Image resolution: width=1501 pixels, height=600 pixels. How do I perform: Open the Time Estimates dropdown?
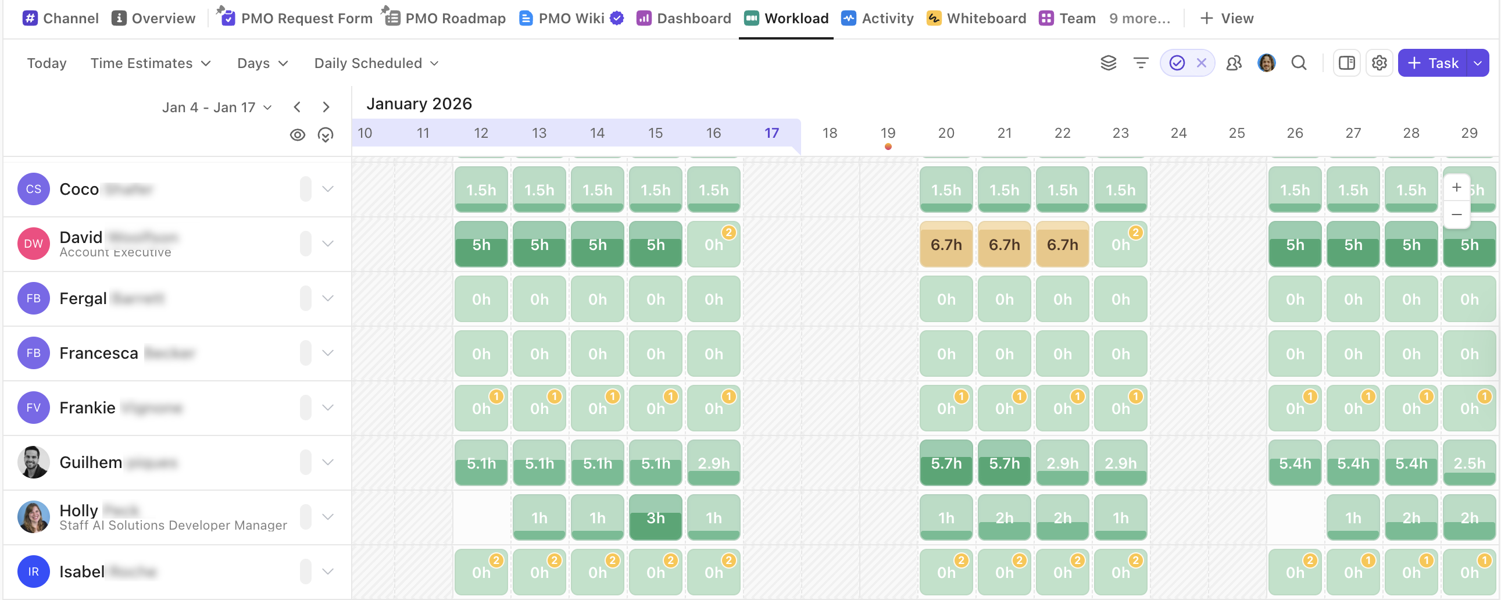tap(151, 63)
